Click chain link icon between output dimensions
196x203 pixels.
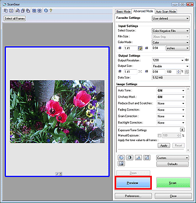(140, 72)
